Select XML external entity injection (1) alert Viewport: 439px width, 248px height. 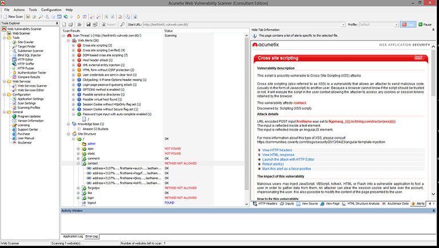pyautogui.click(x=103, y=65)
